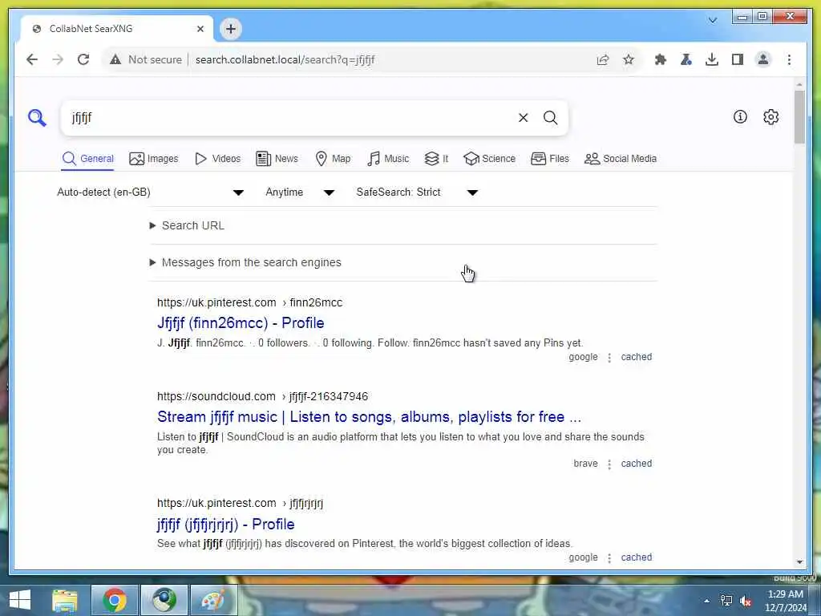Open Jfjfjf (finn26mcc) - Profile result

click(241, 323)
